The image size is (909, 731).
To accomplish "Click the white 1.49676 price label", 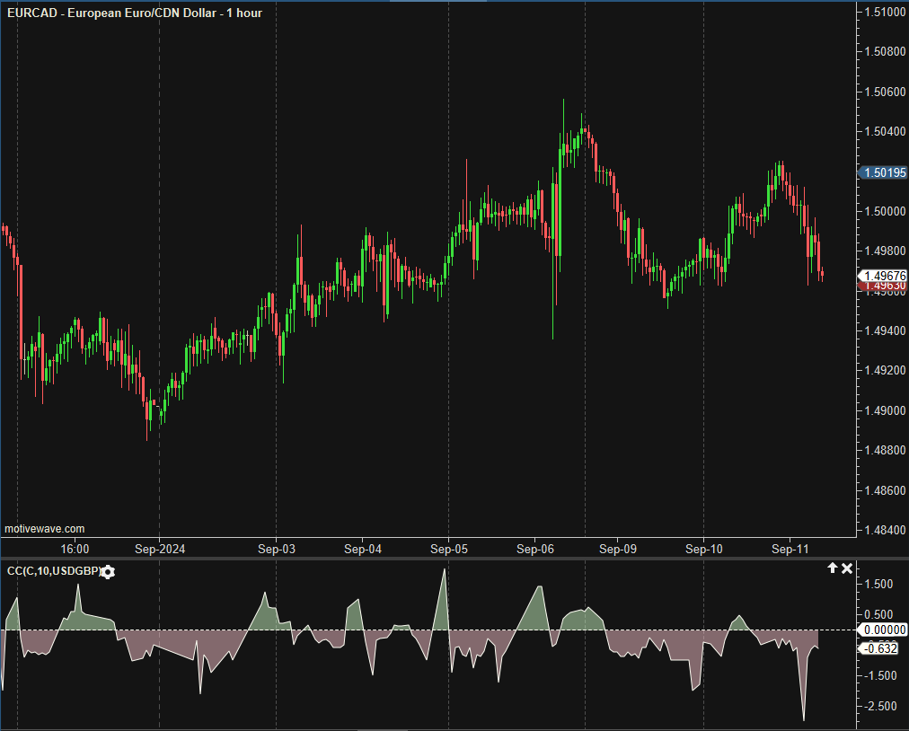I will pos(883,276).
